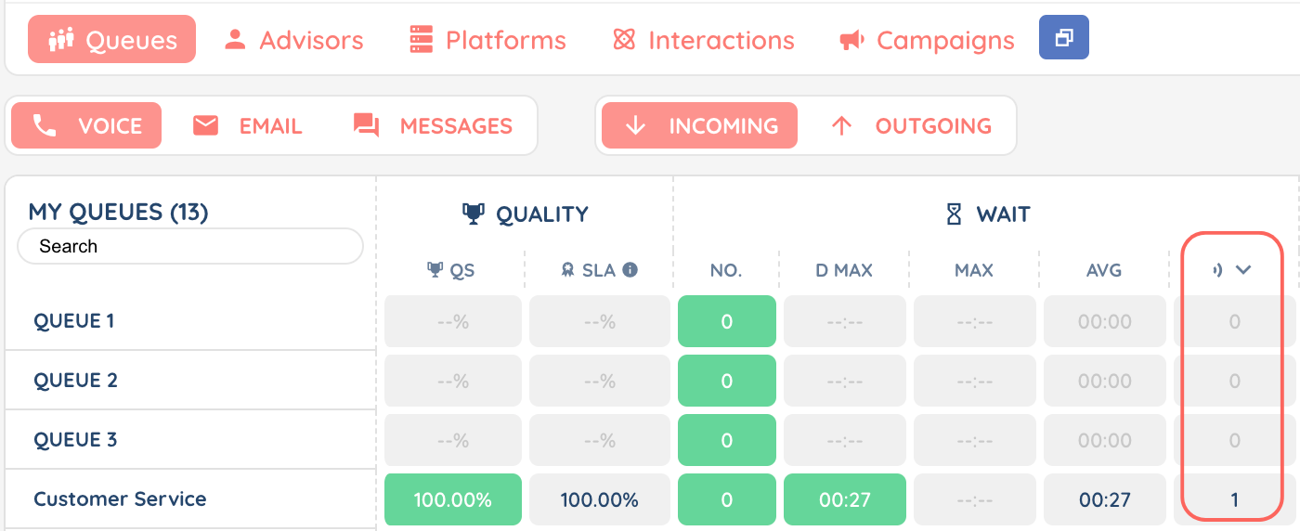The height and width of the screenshot is (531, 1300).
Task: Select the INCOMING direction toggle
Action: tap(699, 126)
